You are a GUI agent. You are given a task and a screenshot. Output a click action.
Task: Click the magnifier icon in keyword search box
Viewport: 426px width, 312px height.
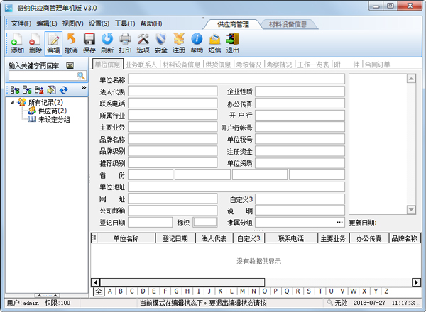(x=81, y=76)
